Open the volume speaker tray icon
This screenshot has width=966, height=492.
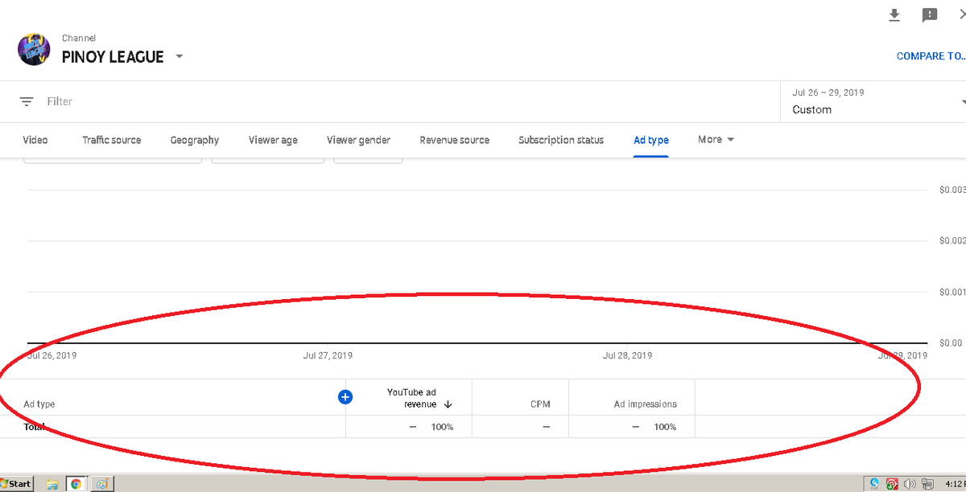pyautogui.click(x=910, y=484)
